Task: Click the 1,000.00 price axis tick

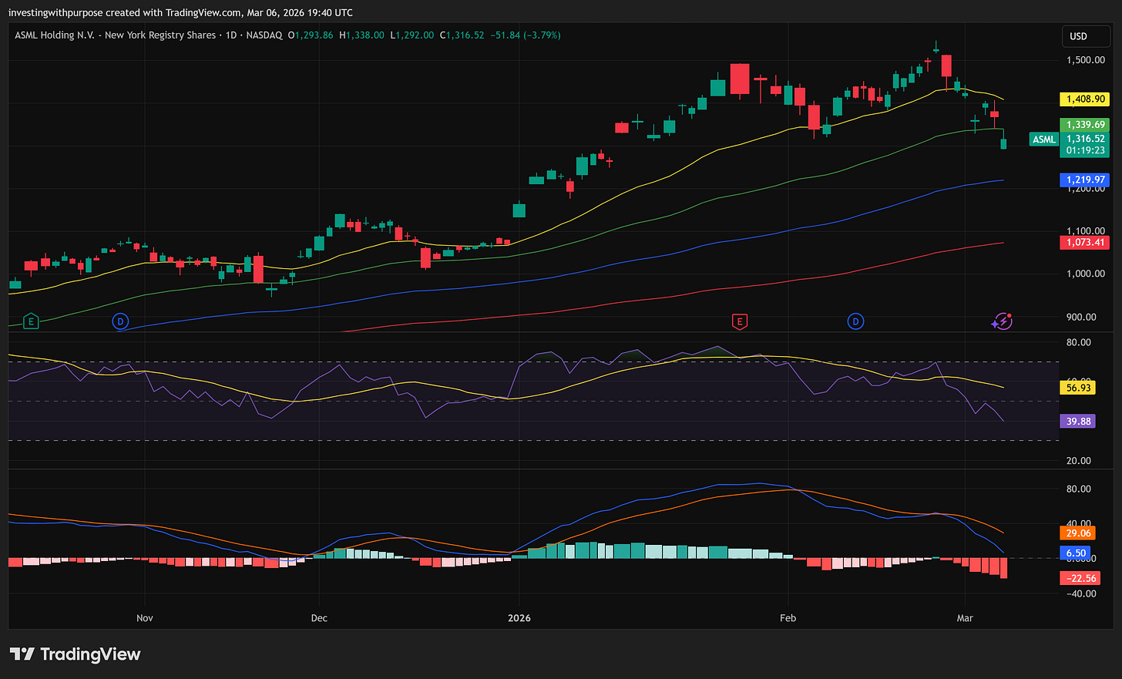Action: [x=1085, y=274]
